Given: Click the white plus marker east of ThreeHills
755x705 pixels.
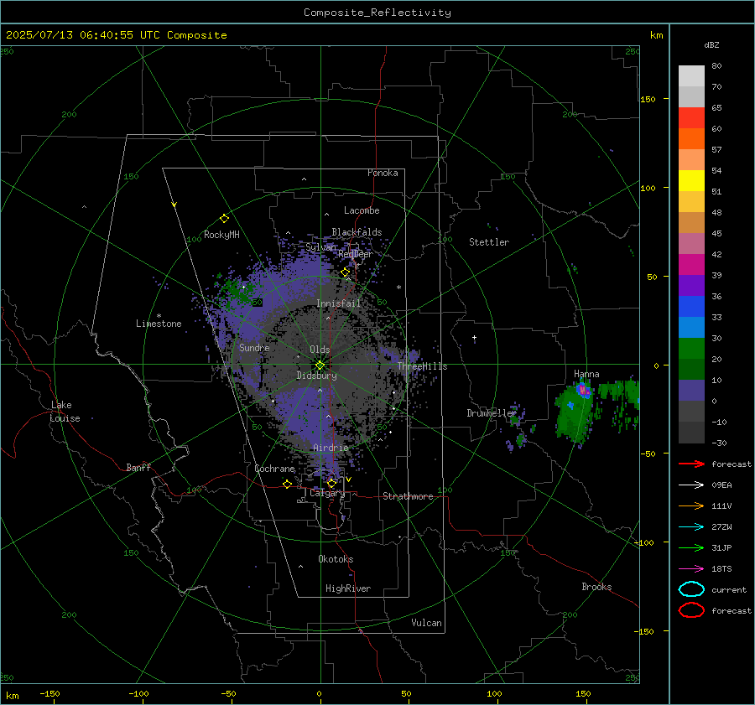Looking at the screenshot, I should [x=474, y=337].
